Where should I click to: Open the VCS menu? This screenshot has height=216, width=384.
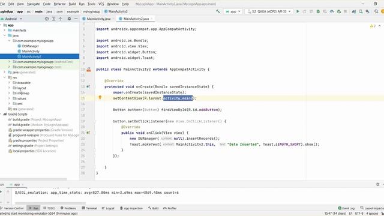click(101, 4)
